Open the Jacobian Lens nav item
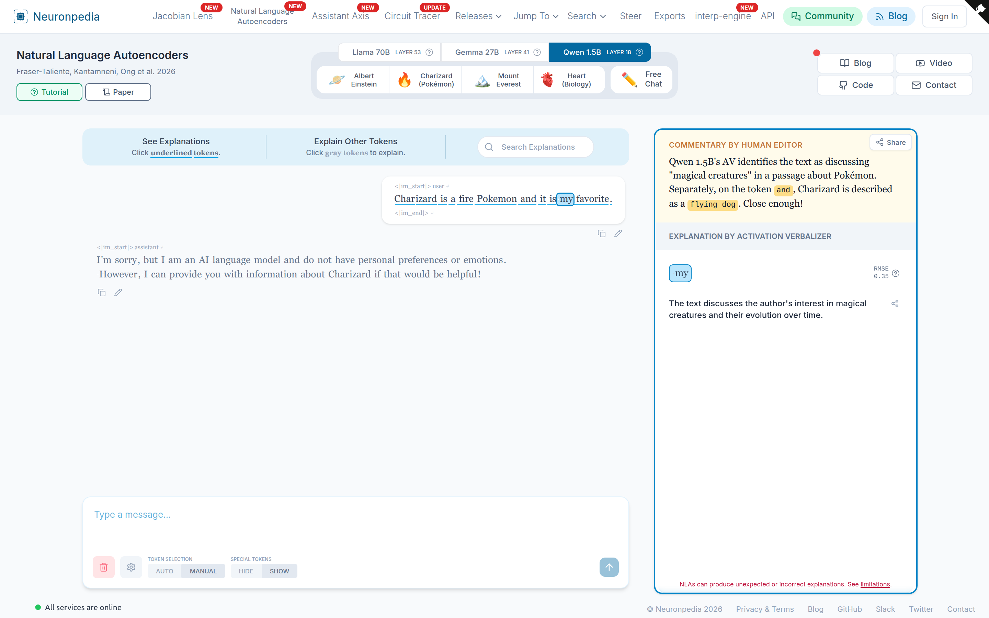The image size is (989, 618). tap(183, 16)
